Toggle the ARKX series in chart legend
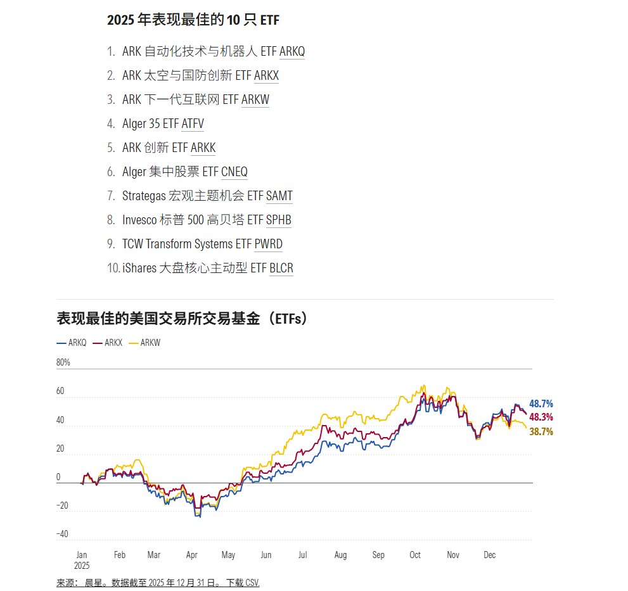This screenshot has width=628, height=591. pyautogui.click(x=108, y=343)
